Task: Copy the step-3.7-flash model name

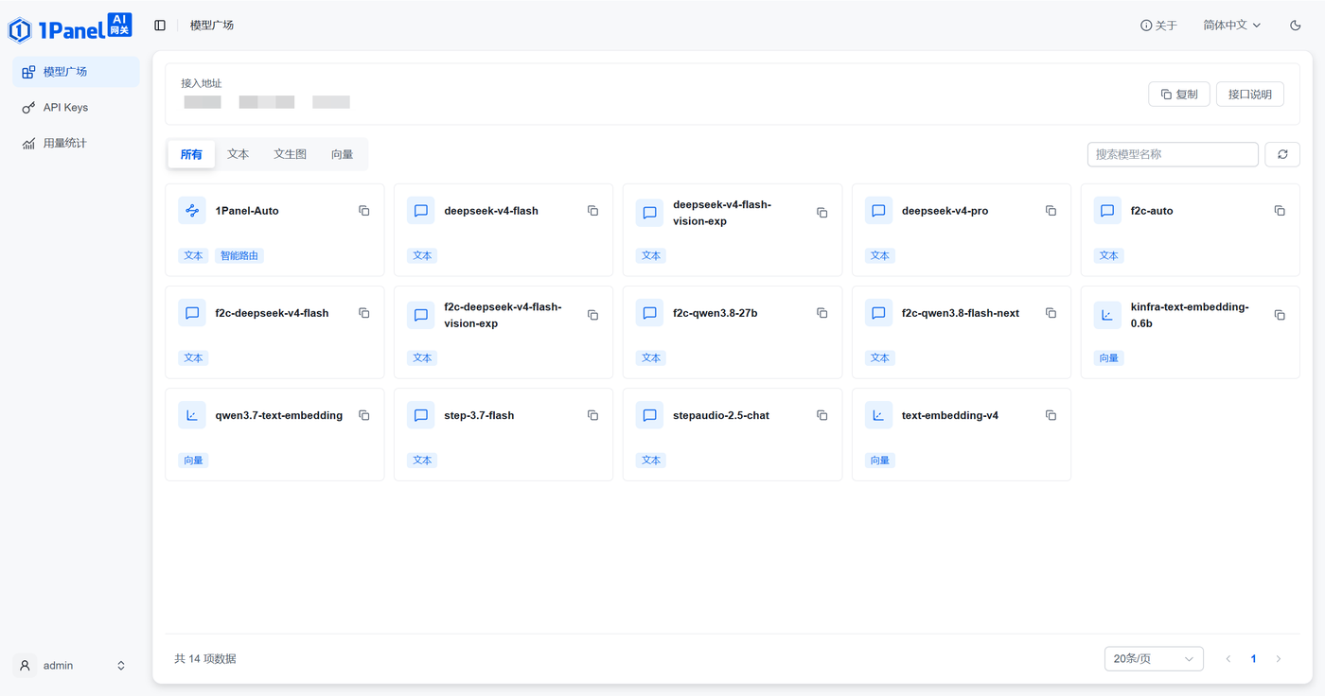Action: 593,415
